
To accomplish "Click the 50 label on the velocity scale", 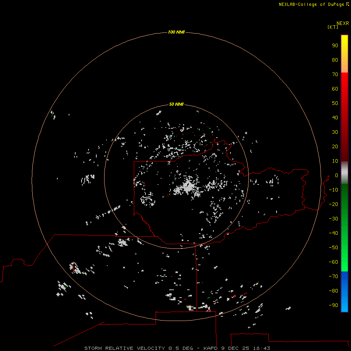I will 335,103.
